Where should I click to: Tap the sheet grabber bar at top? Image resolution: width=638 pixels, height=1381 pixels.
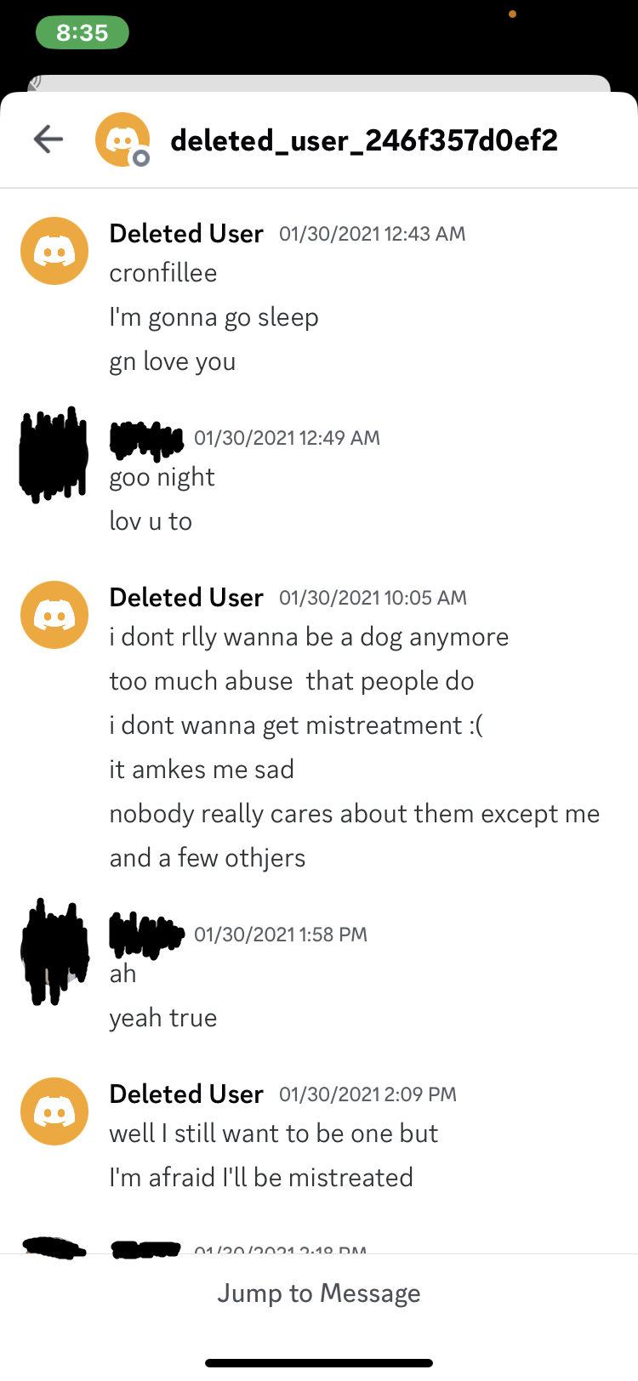coord(319,82)
